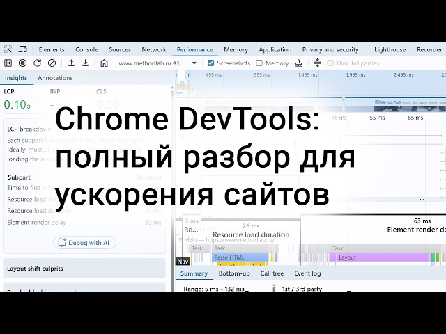This screenshot has height=334, width=446.
Task: Click the Nav timeline marker
Action: click(x=183, y=262)
